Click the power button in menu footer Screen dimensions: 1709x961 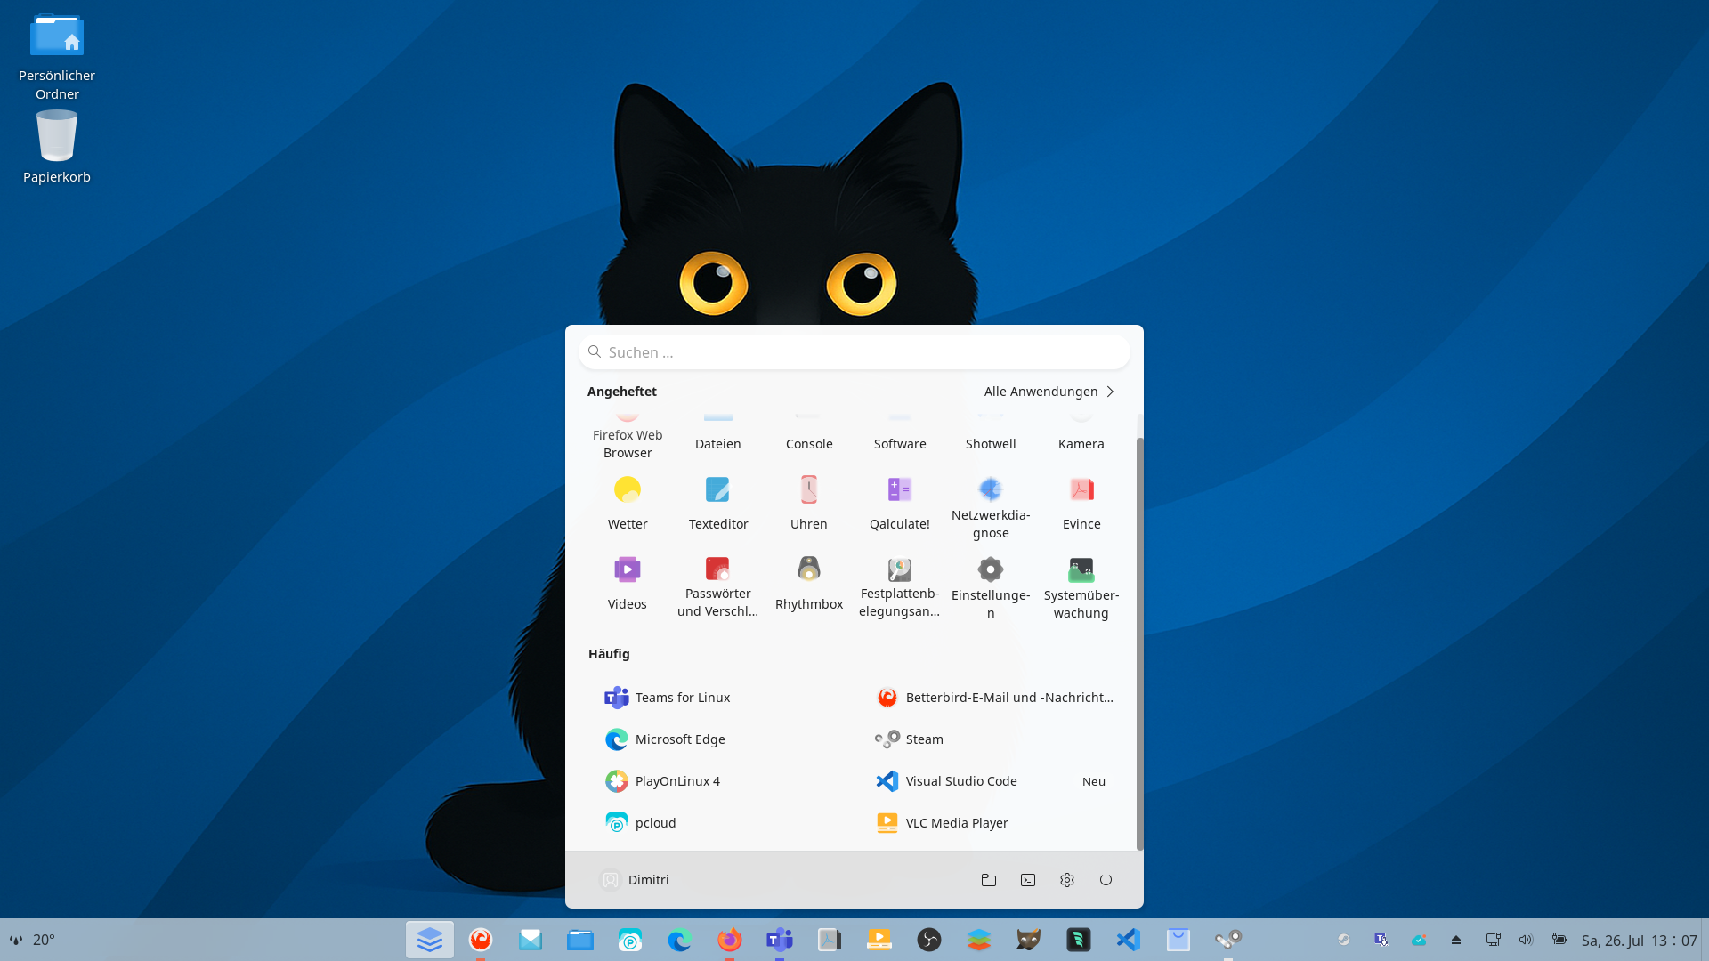[x=1106, y=880]
